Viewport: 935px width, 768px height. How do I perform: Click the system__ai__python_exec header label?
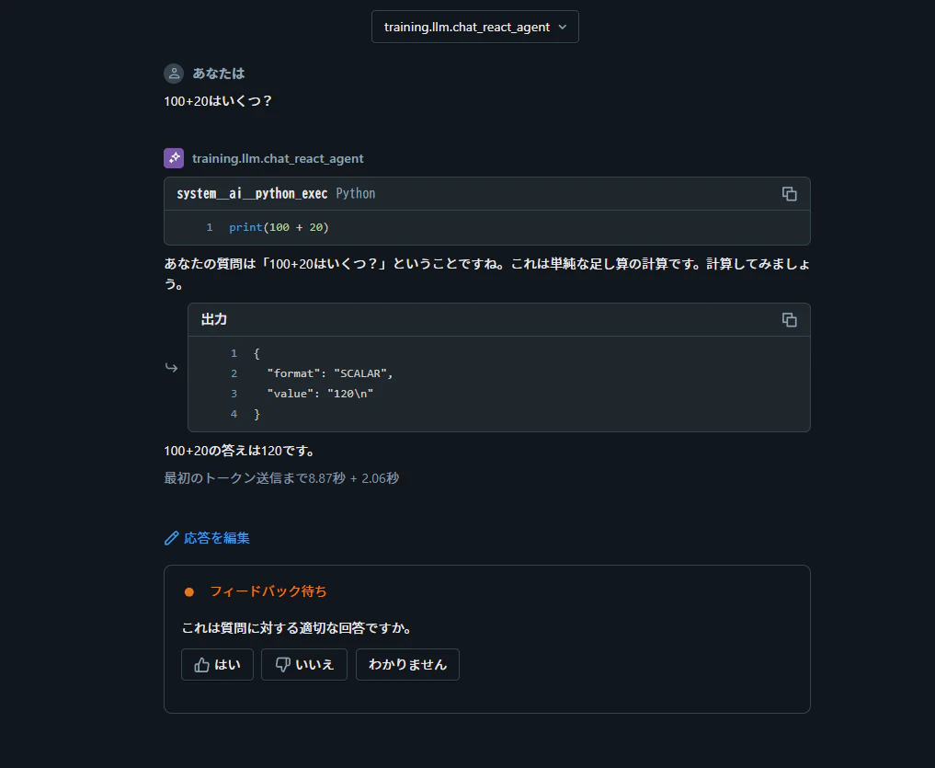252,193
